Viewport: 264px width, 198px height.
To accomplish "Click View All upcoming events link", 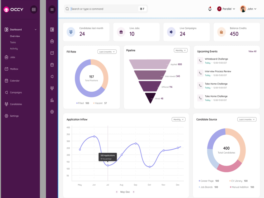I will 252,51.
